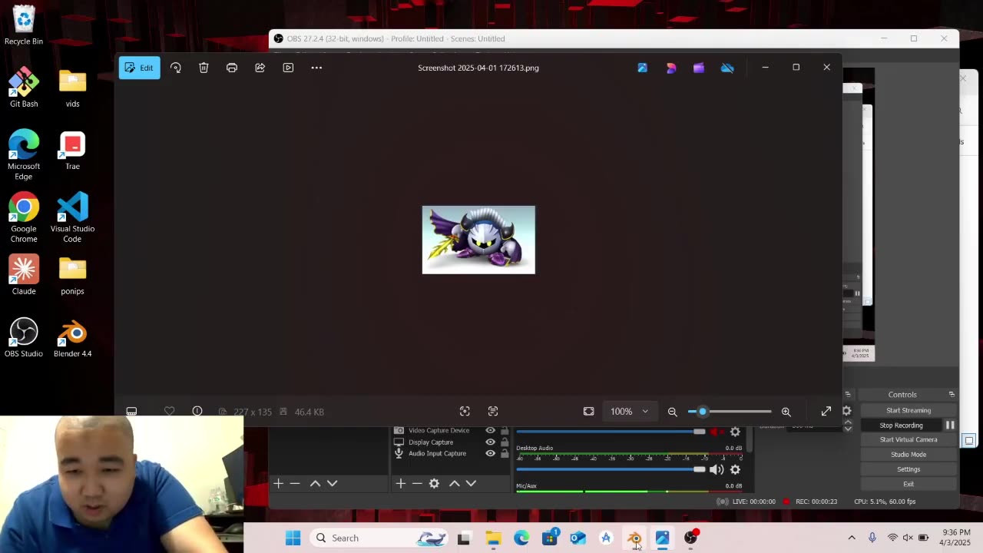Open OBS Settings button
Viewport: 983px width, 553px height.
click(x=909, y=469)
